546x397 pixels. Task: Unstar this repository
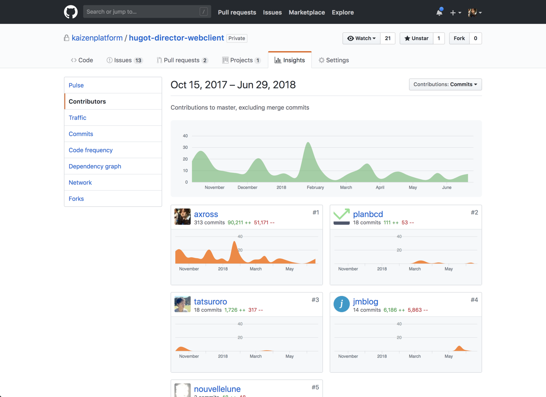416,38
